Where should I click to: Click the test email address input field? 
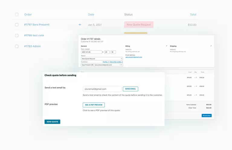(x=102, y=89)
